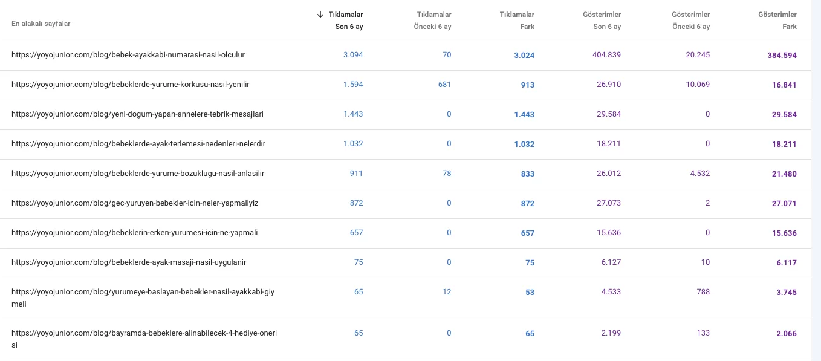This screenshot has height=361, width=821.
Task: Click Gösterimler Önceki 6 ay column header
Action: click(690, 21)
